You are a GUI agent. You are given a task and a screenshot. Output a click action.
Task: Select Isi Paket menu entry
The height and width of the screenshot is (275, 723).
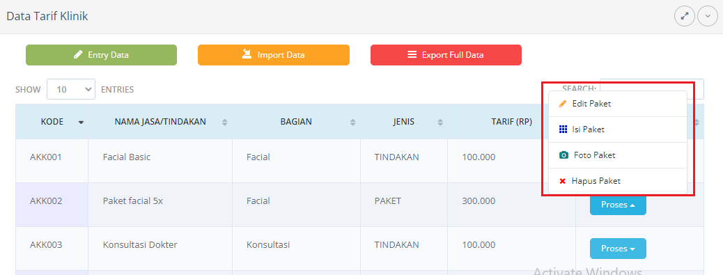(x=618, y=129)
